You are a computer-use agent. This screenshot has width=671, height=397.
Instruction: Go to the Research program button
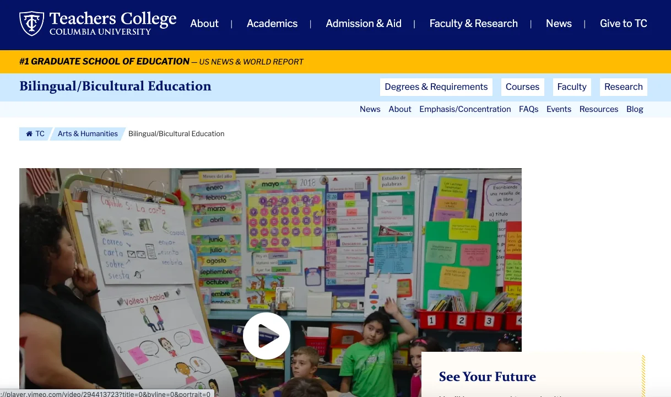click(x=624, y=87)
